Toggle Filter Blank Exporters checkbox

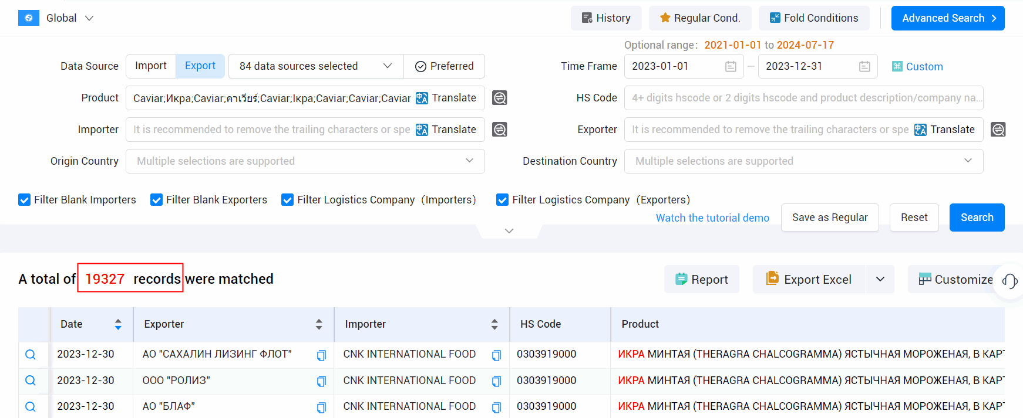point(156,200)
